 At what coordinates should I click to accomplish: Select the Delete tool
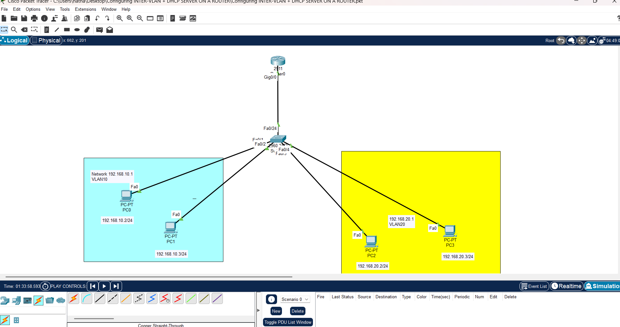pos(24,30)
